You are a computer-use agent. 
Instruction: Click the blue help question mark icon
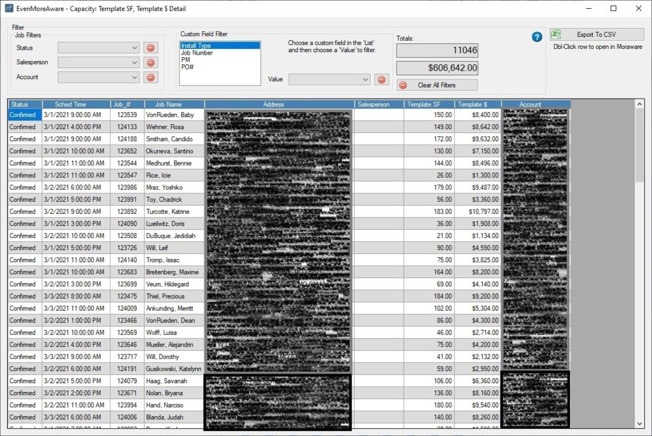click(537, 37)
